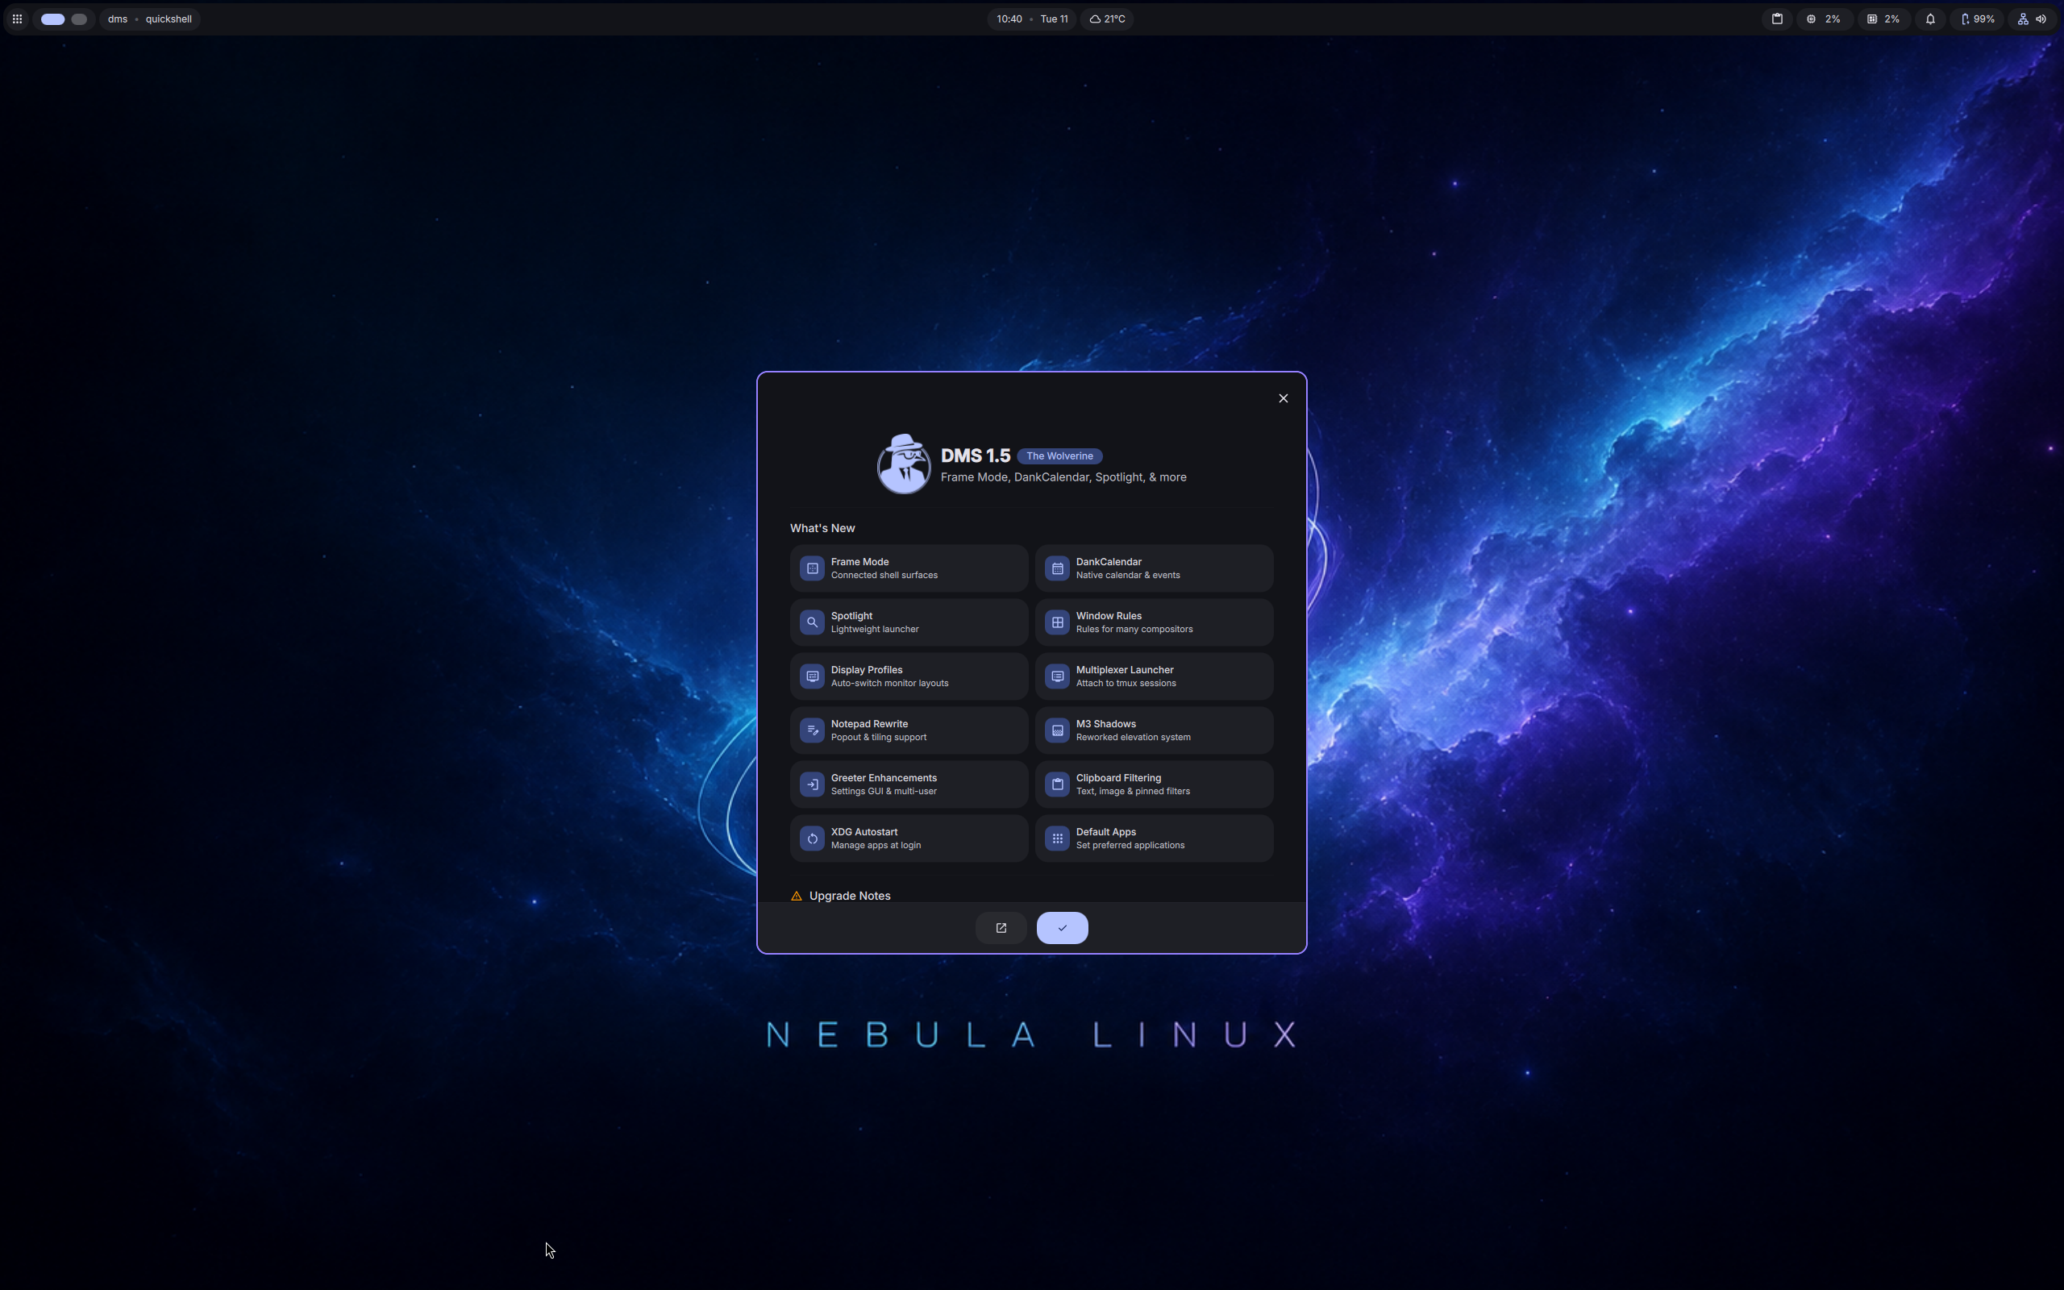Open the notifications bell
This screenshot has width=2064, height=1290.
click(x=1930, y=19)
